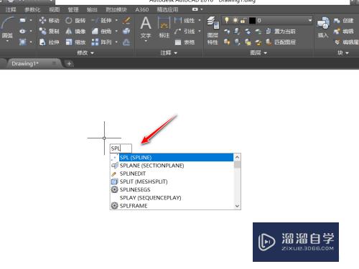The height and width of the screenshot is (269, 359).
Task: Click the Offset icon below Explode
Action: click(126, 42)
